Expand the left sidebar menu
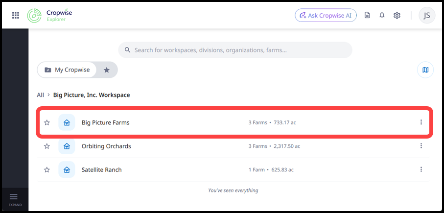The width and height of the screenshot is (444, 213). tap(14, 199)
